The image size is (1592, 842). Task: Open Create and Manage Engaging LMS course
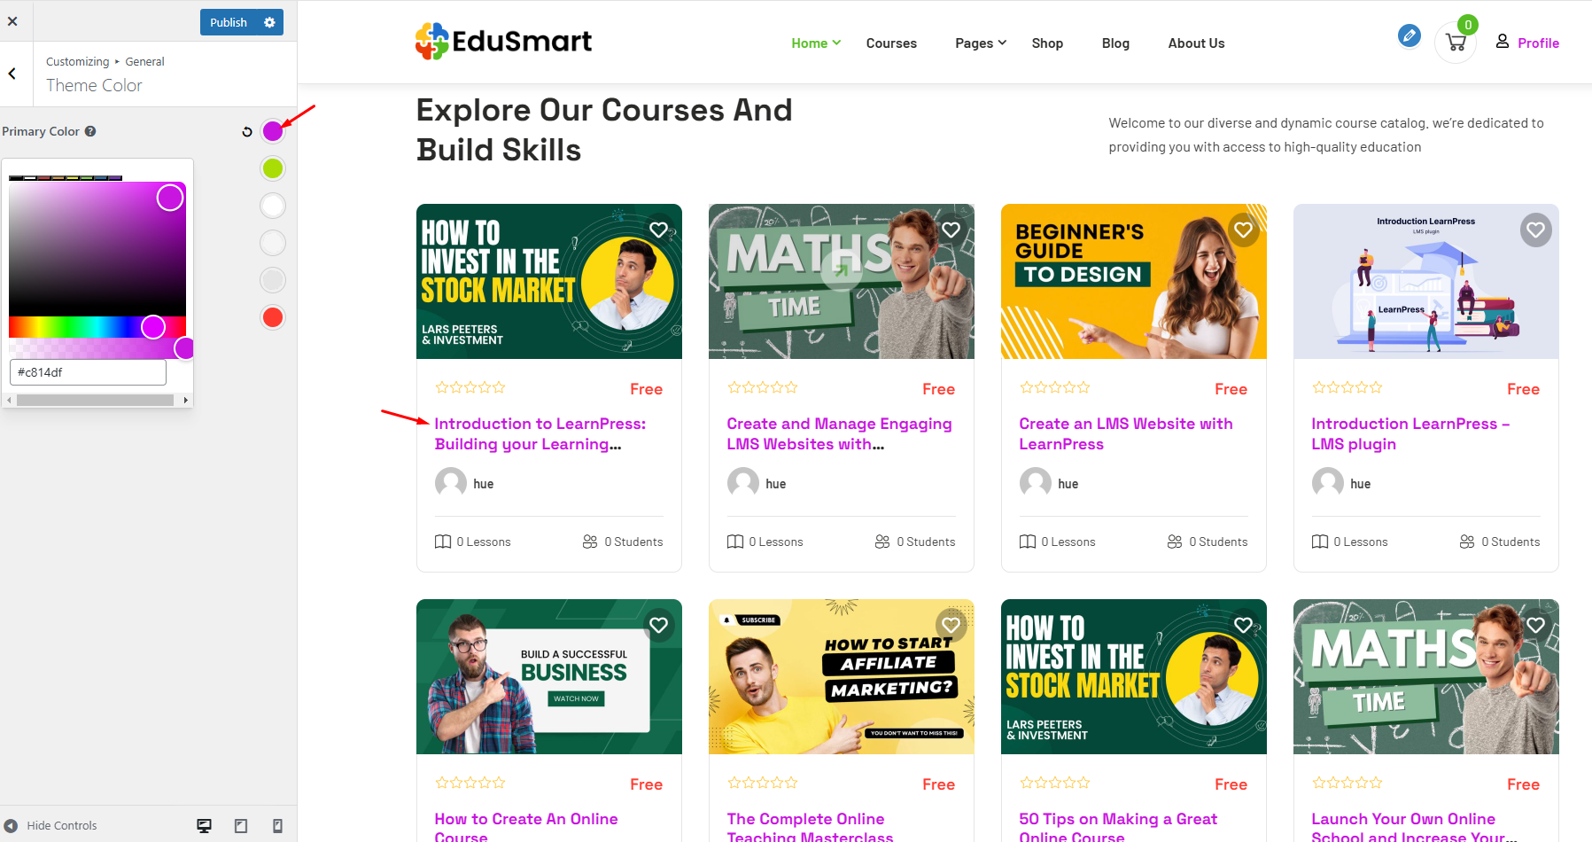point(839,434)
